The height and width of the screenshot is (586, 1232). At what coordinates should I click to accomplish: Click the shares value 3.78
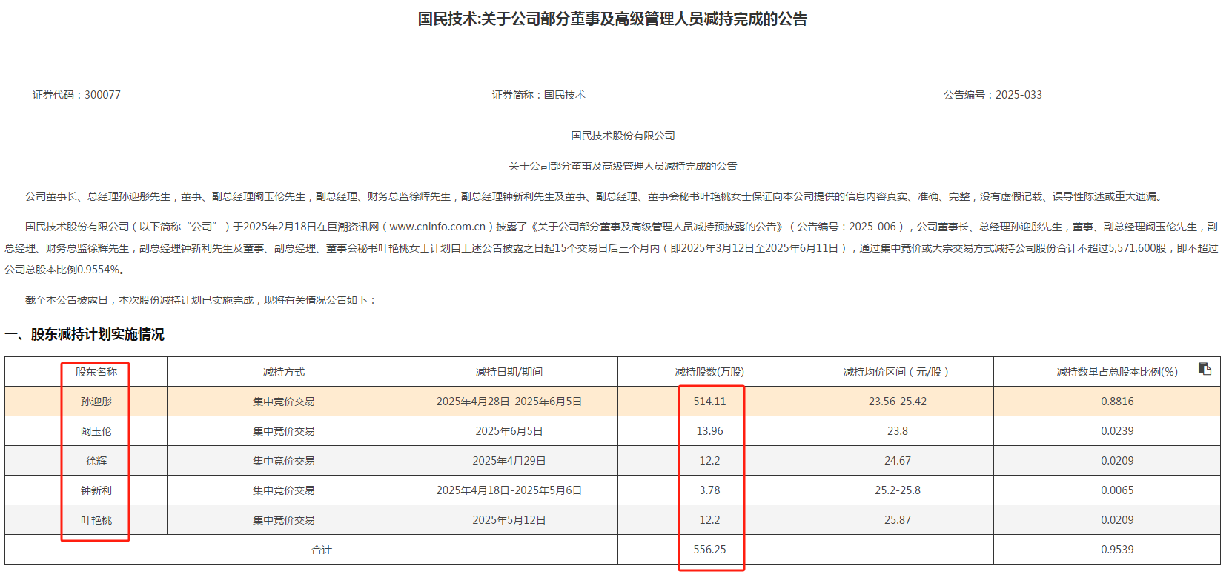coord(709,490)
